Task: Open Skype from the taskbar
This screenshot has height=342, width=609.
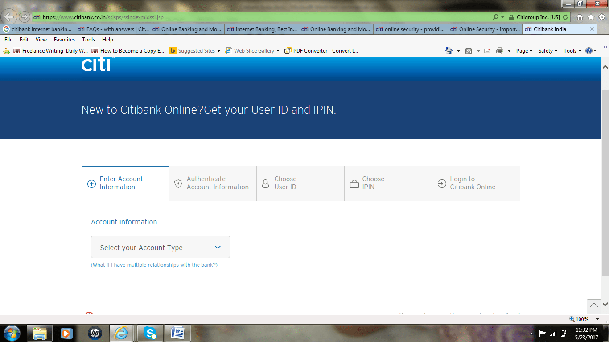Action: point(150,333)
